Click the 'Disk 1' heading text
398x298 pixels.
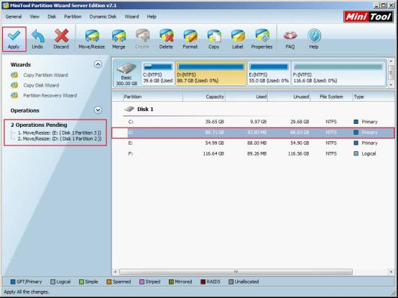click(145, 109)
